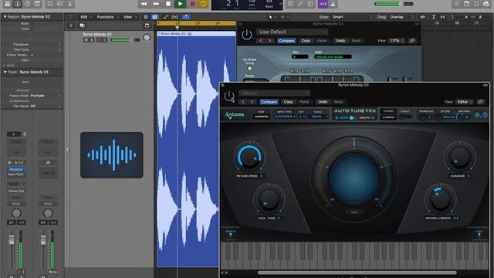Toggle the Formant button in Auto-Tune
This screenshot has height=278, width=494.
point(388,117)
